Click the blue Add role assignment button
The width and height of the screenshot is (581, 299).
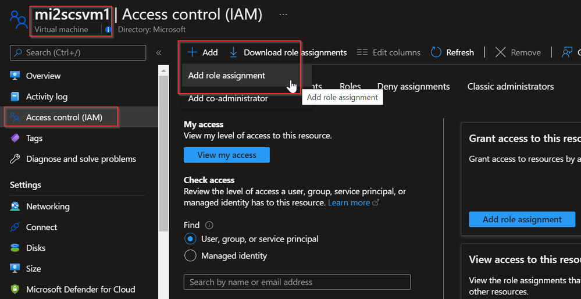(x=522, y=219)
